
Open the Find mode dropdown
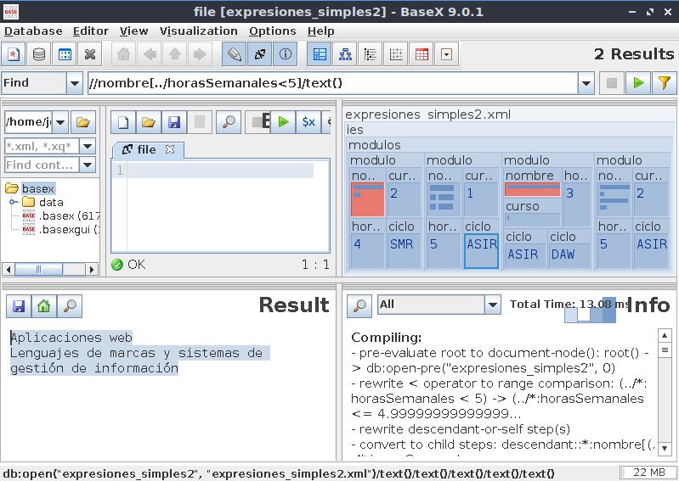click(x=73, y=83)
